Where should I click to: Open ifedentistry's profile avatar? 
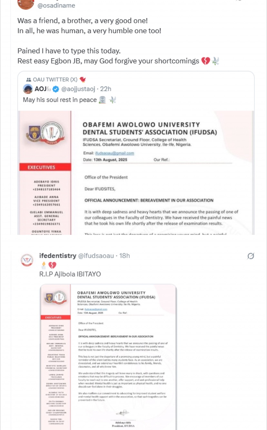click(27, 260)
